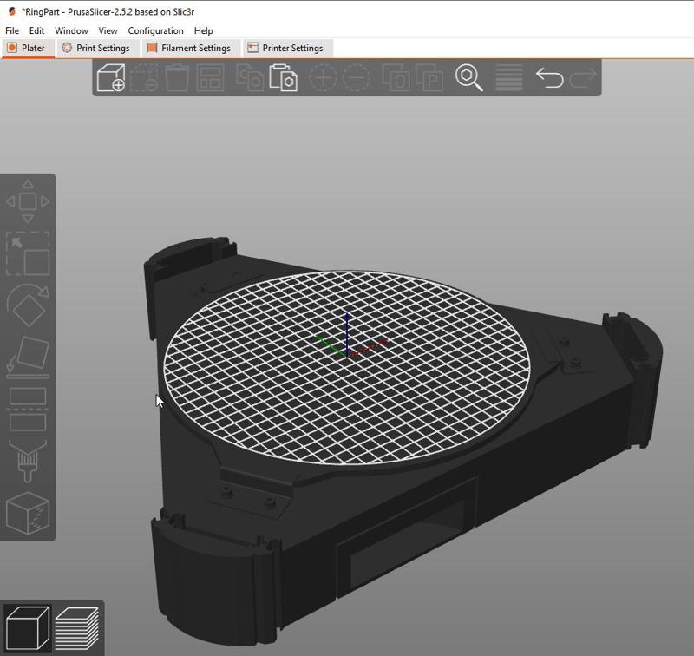
Task: Click the Undo arrow
Action: click(x=549, y=78)
